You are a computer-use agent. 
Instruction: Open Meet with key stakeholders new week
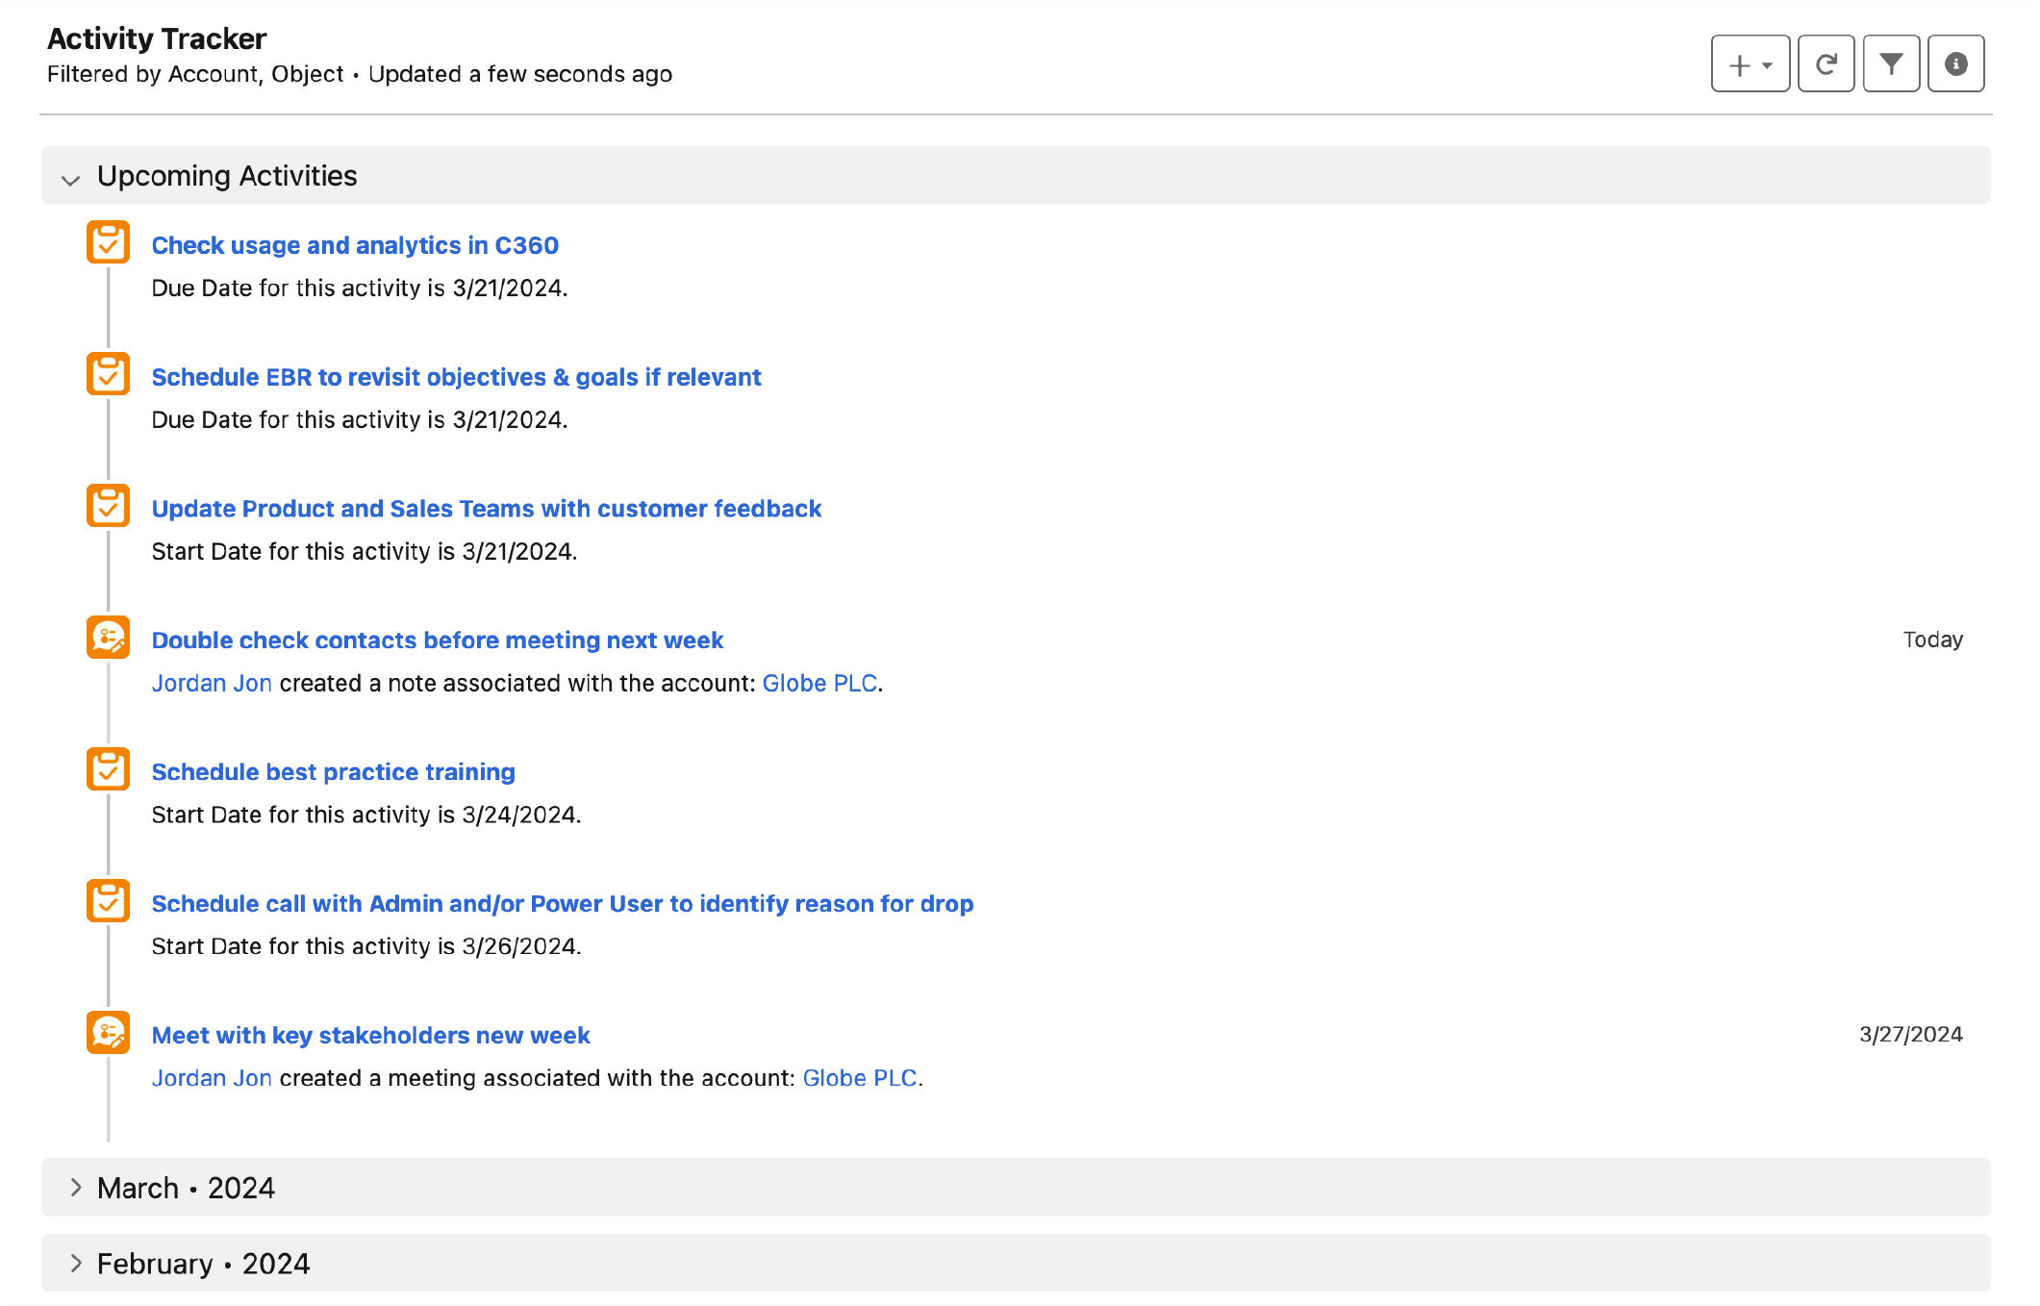click(370, 1036)
